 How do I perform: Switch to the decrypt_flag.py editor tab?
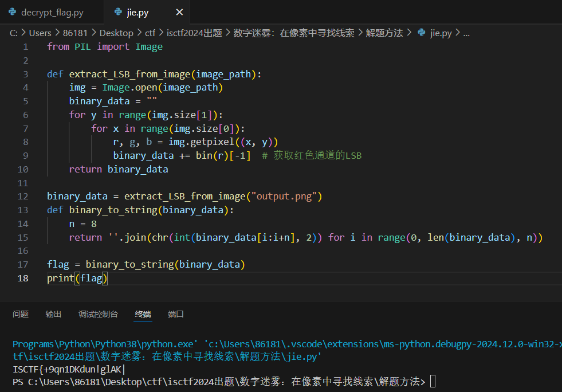pyautogui.click(x=52, y=13)
